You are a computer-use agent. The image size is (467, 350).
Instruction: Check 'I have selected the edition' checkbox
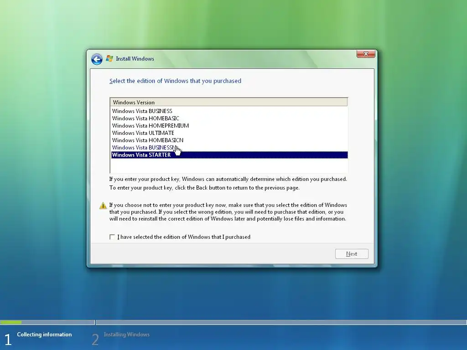[x=112, y=237]
